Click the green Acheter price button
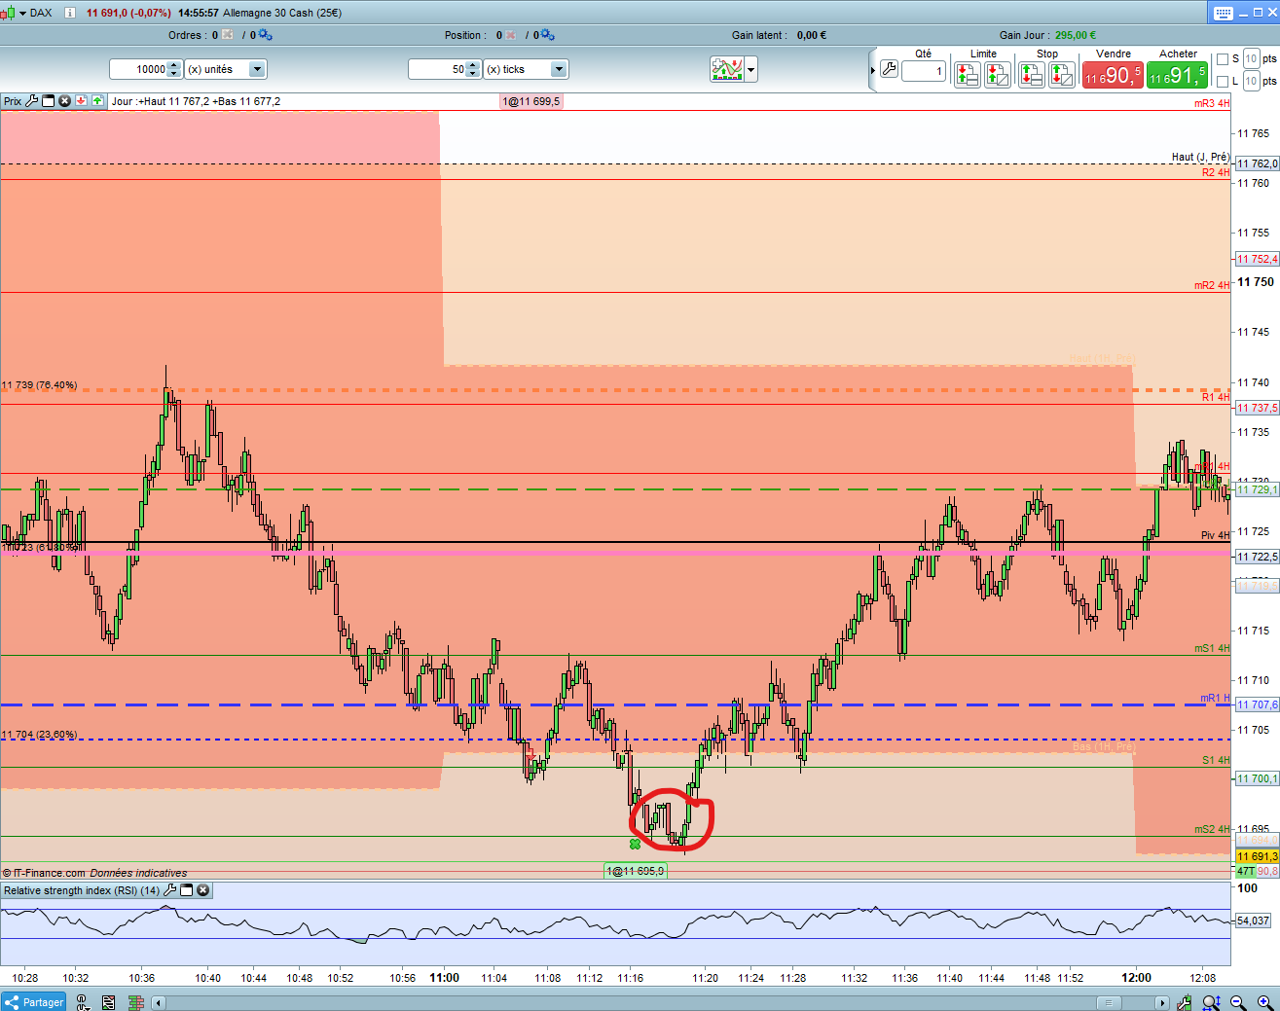The height and width of the screenshot is (1011, 1280). click(x=1178, y=75)
